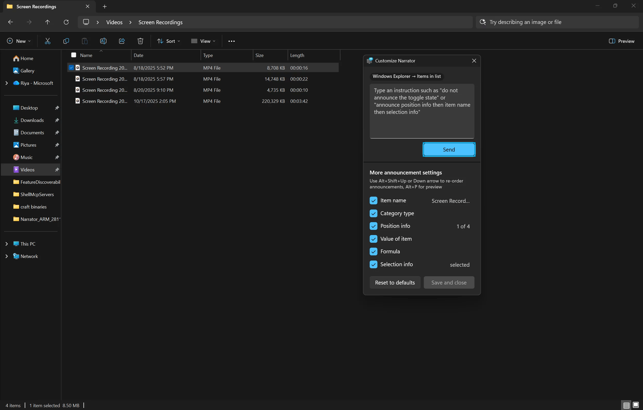643x410 pixels.
Task: Click the Narrator instruction text box
Action: point(422,111)
